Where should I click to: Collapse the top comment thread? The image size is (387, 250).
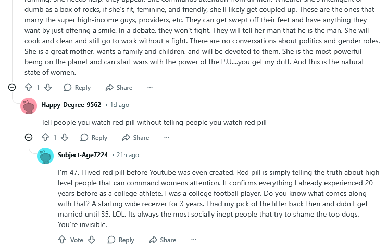(x=12, y=87)
